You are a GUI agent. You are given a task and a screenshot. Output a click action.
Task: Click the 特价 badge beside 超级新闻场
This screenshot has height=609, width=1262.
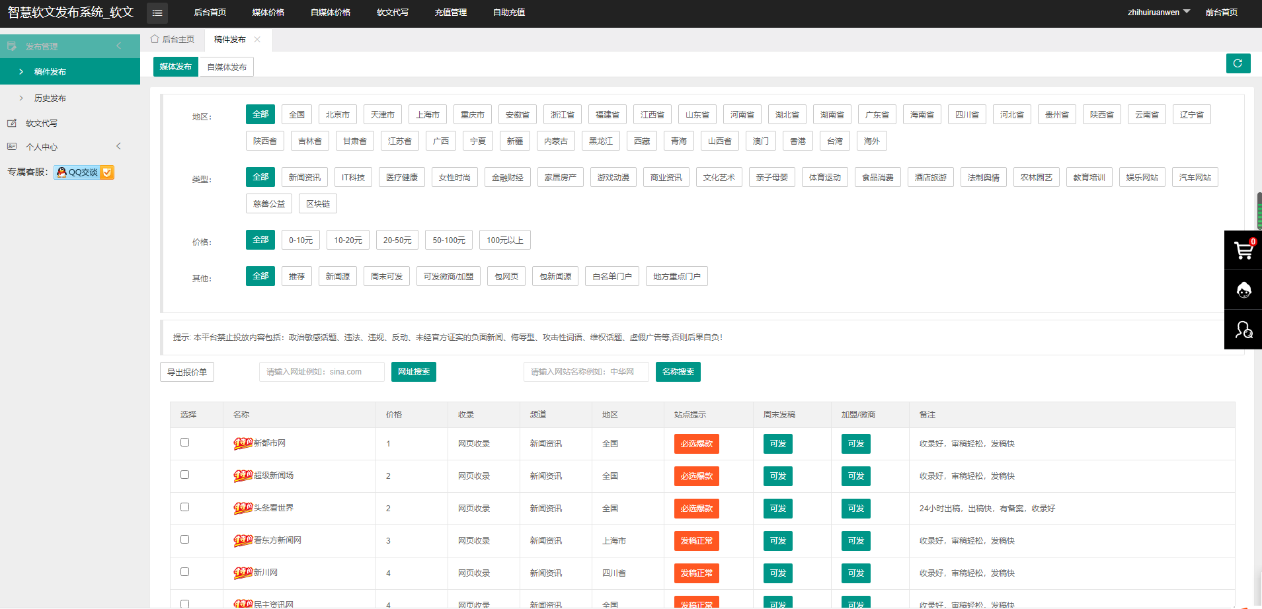tap(243, 476)
